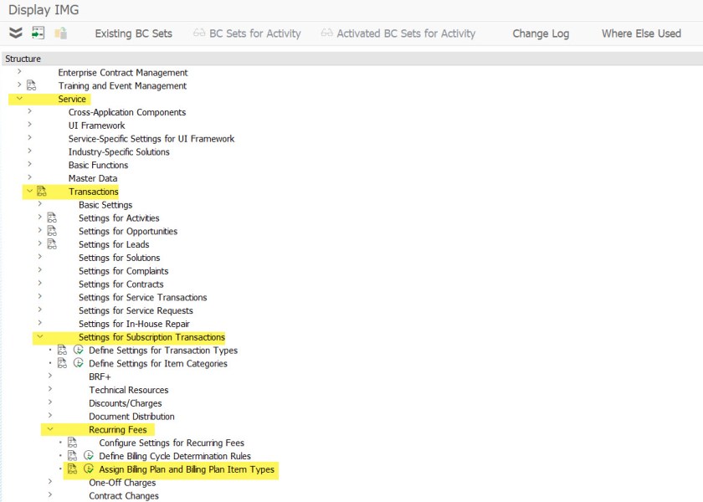Click execute icon for Define Settings for Item Categories

(78, 364)
